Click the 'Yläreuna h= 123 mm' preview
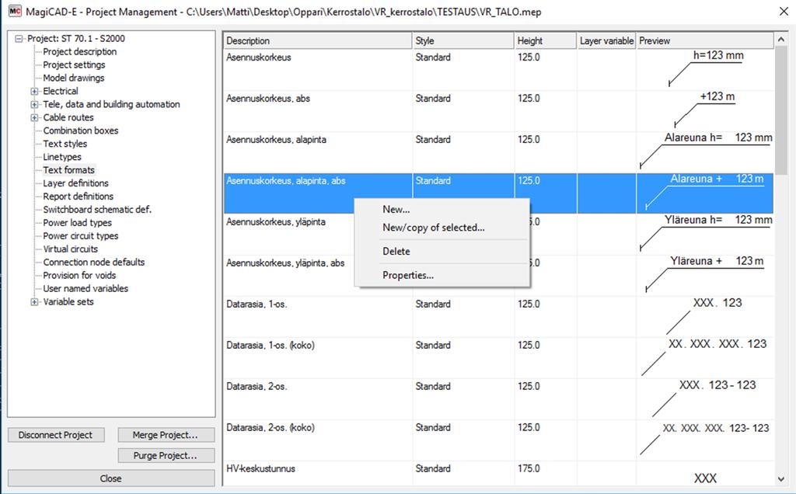 (x=706, y=233)
